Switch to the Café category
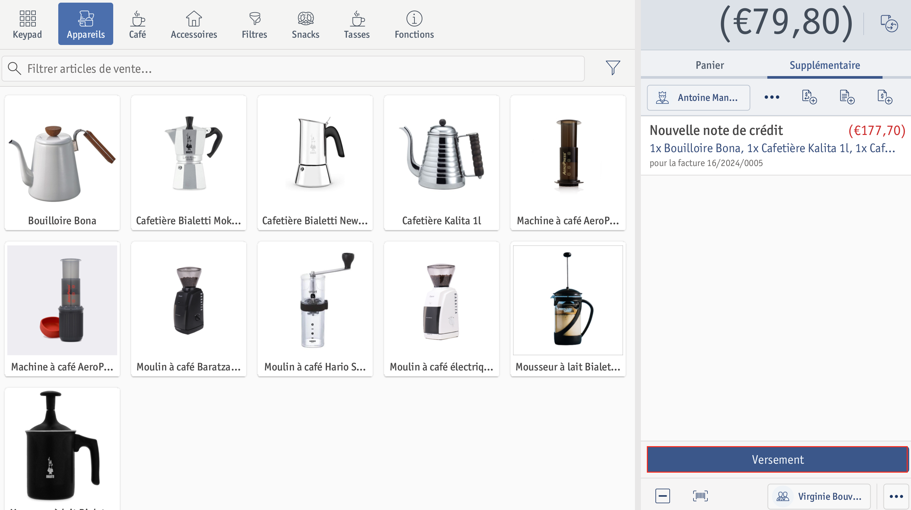911x510 pixels. click(x=137, y=24)
